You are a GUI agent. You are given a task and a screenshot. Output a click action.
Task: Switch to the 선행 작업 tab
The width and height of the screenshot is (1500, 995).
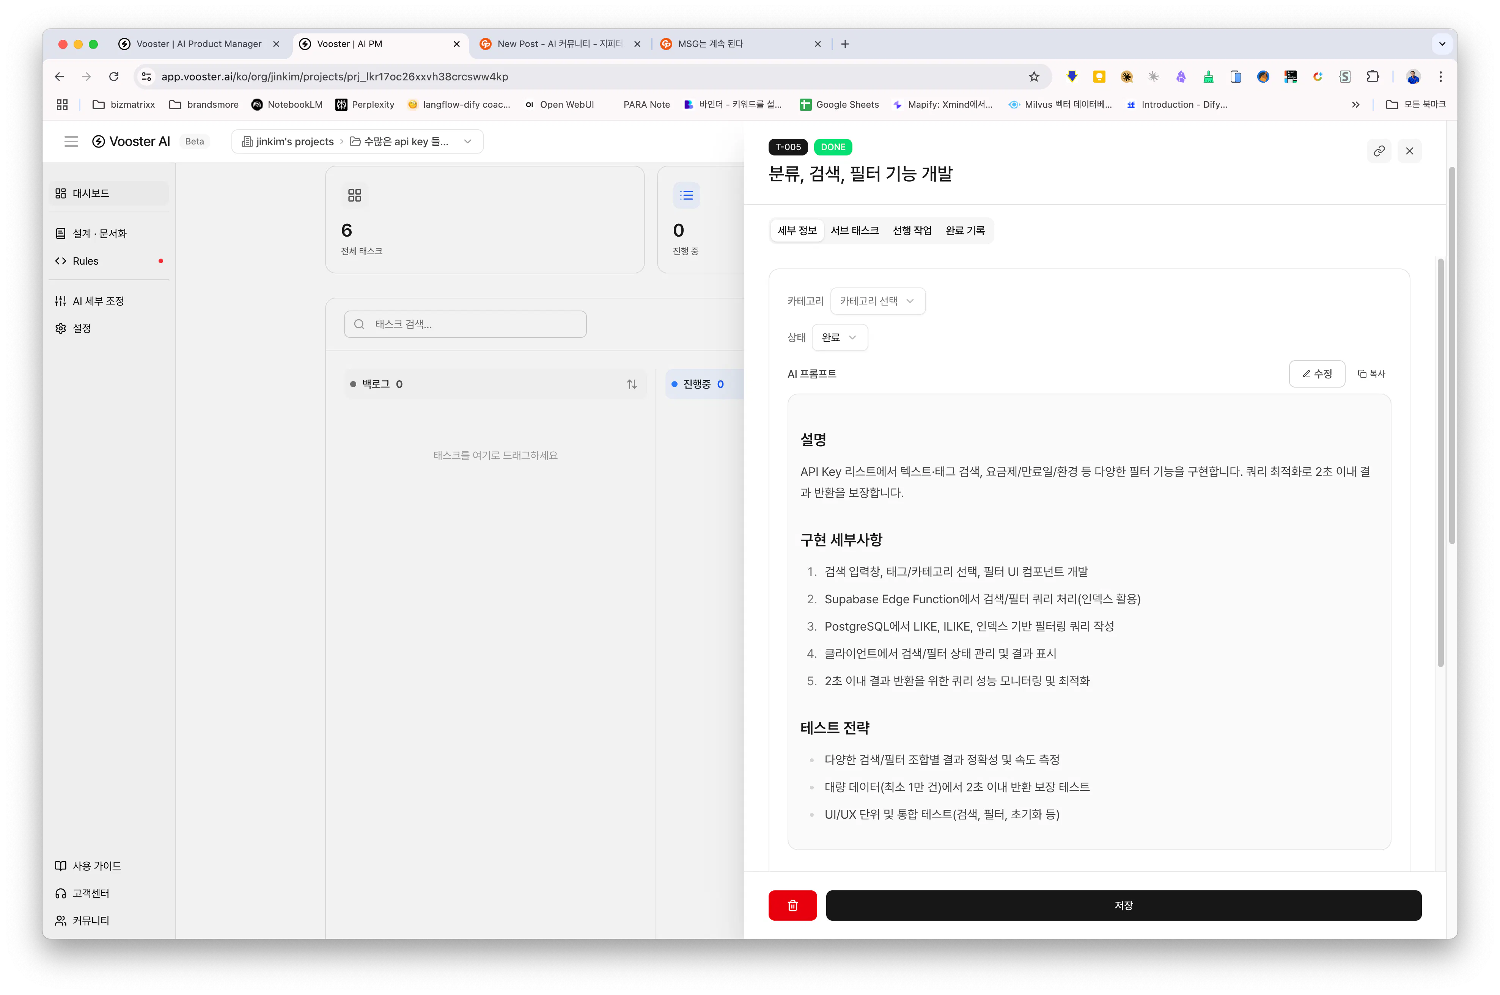click(x=912, y=230)
